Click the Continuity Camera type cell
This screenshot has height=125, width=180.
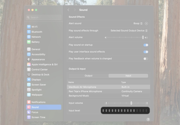click(x=132, y=91)
